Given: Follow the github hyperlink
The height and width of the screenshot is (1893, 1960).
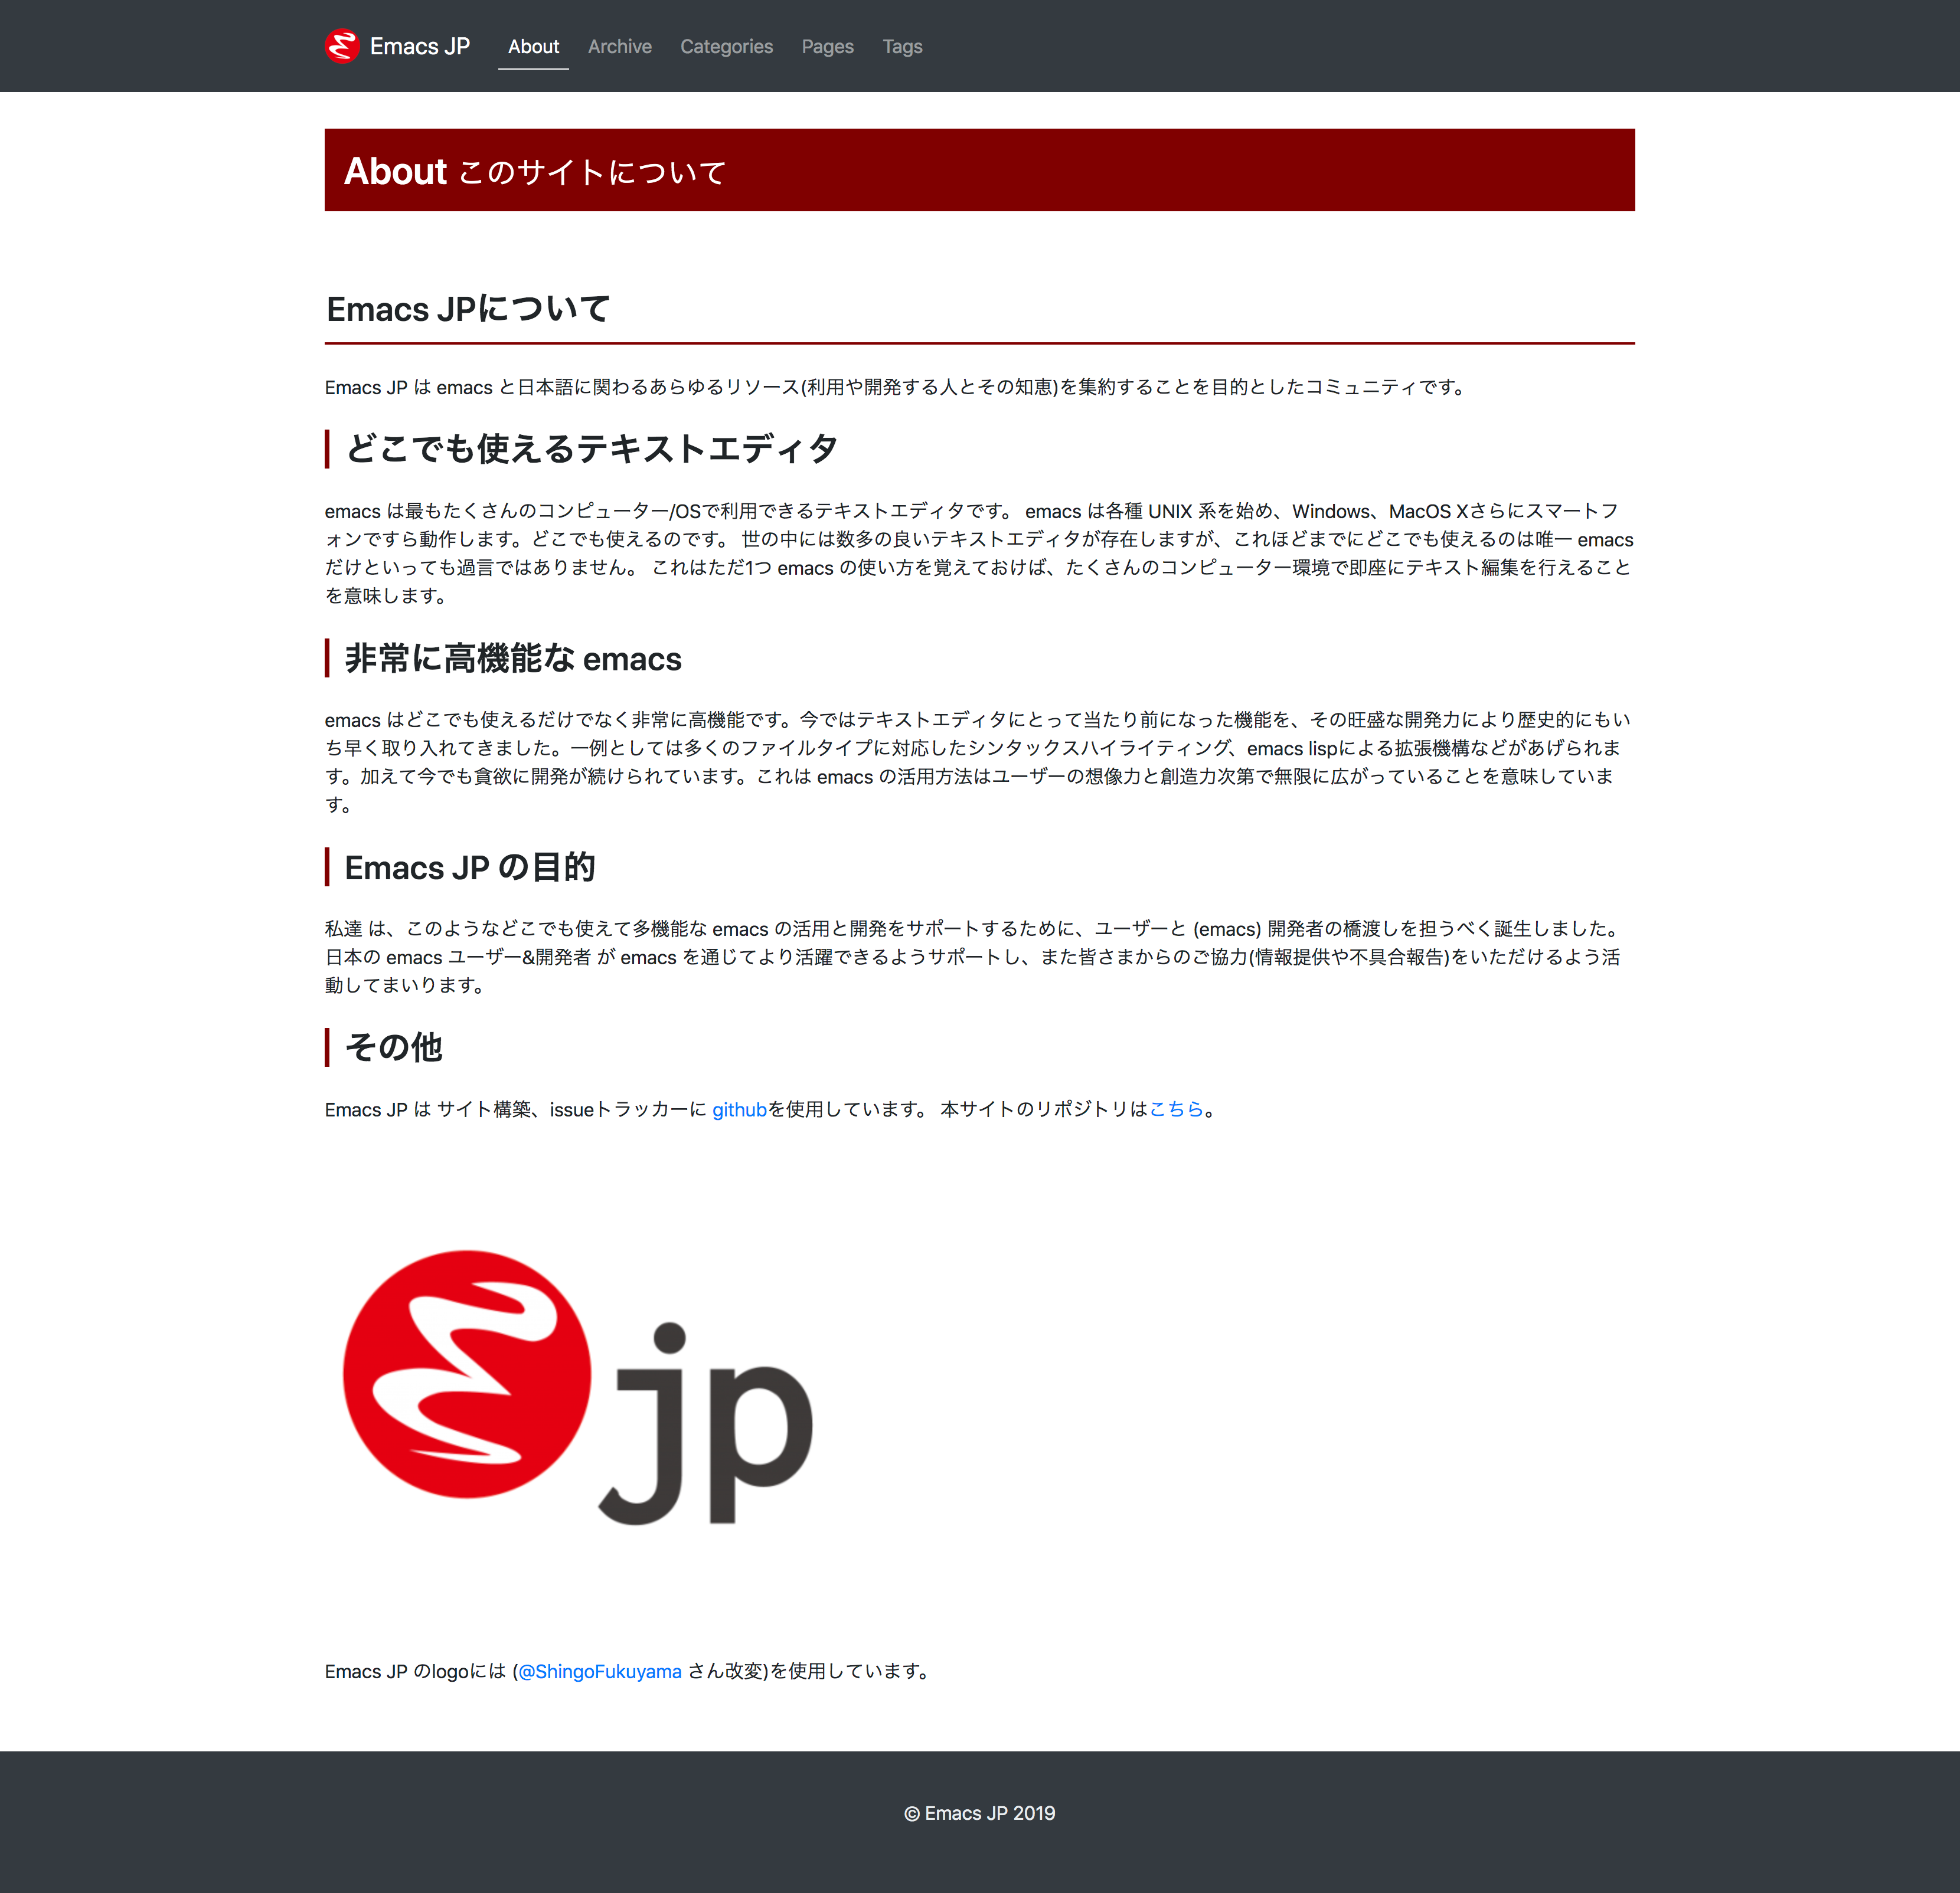Looking at the screenshot, I should coord(739,1109).
